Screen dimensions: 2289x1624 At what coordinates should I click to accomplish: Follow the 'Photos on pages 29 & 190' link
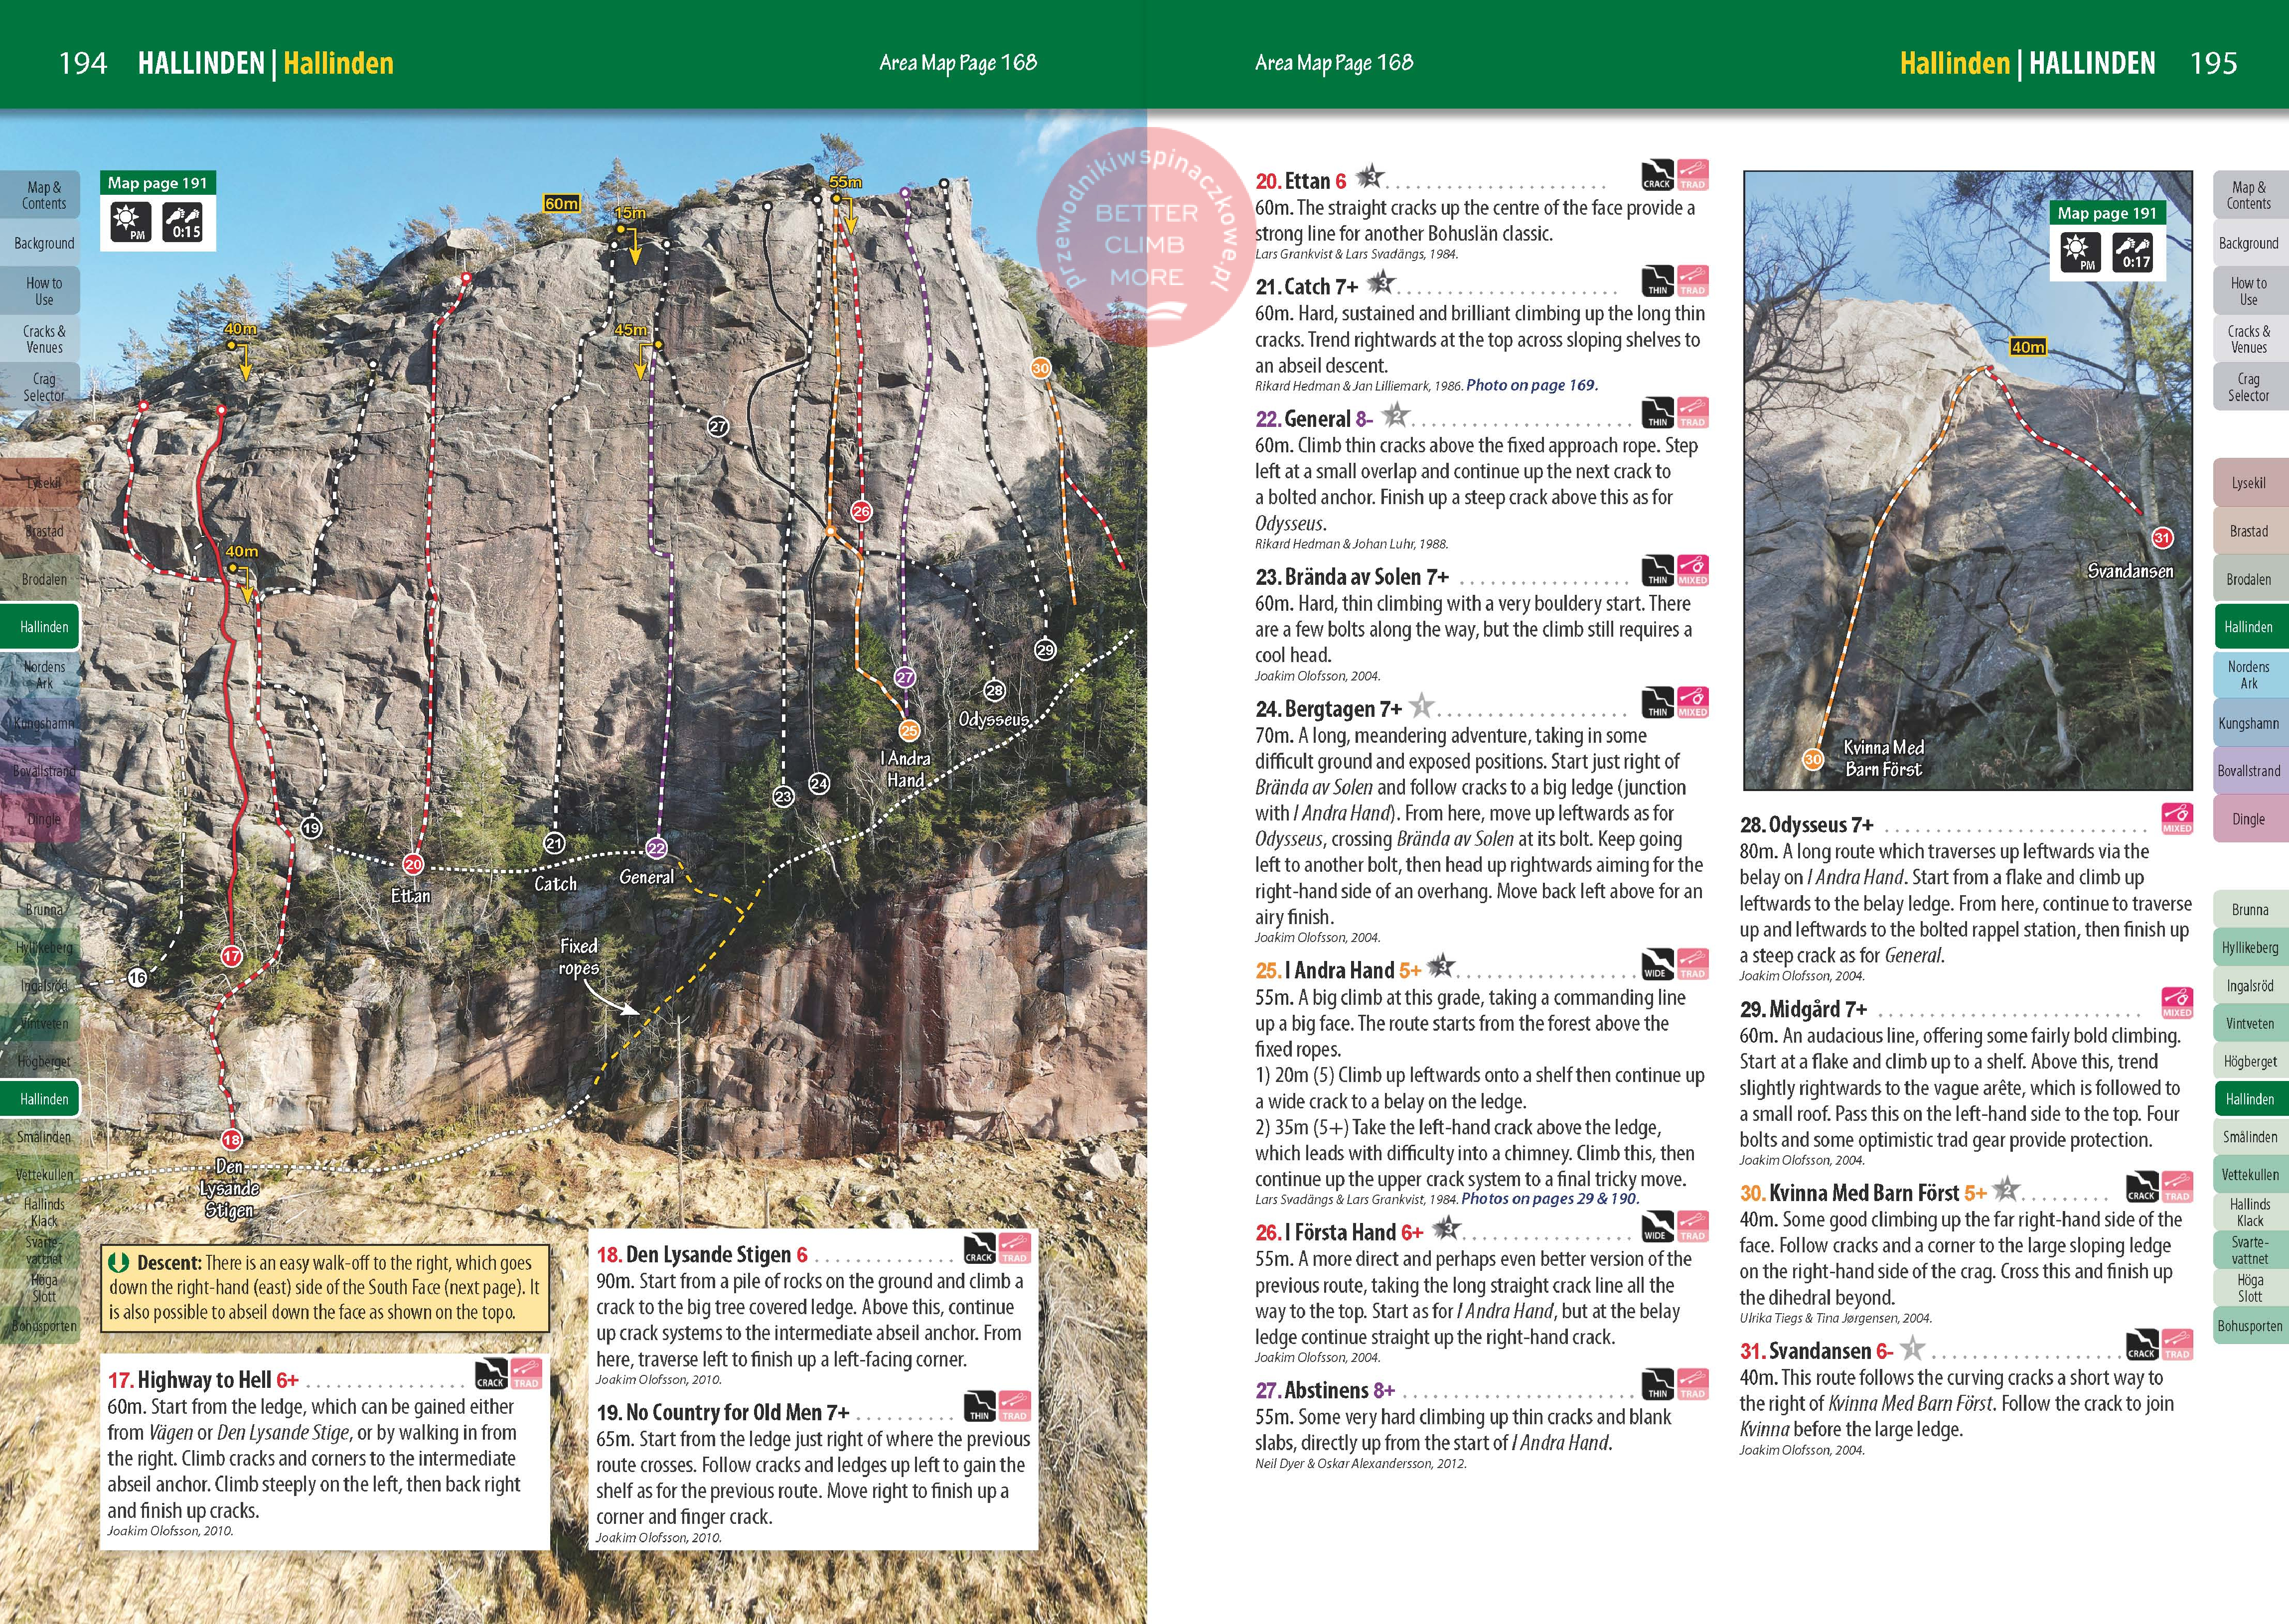(x=1549, y=1199)
